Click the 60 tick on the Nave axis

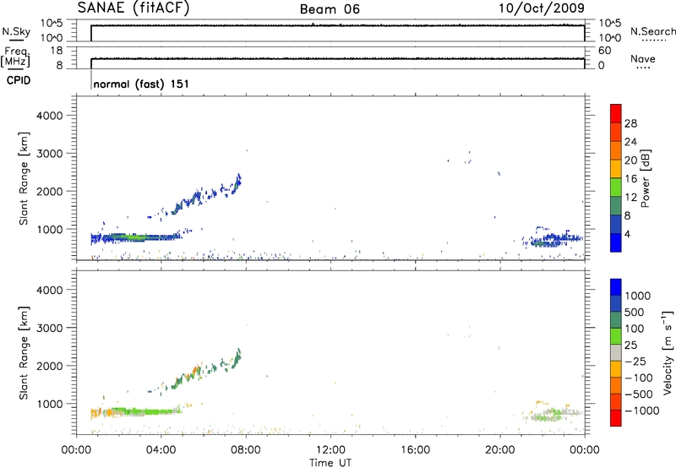[605, 51]
